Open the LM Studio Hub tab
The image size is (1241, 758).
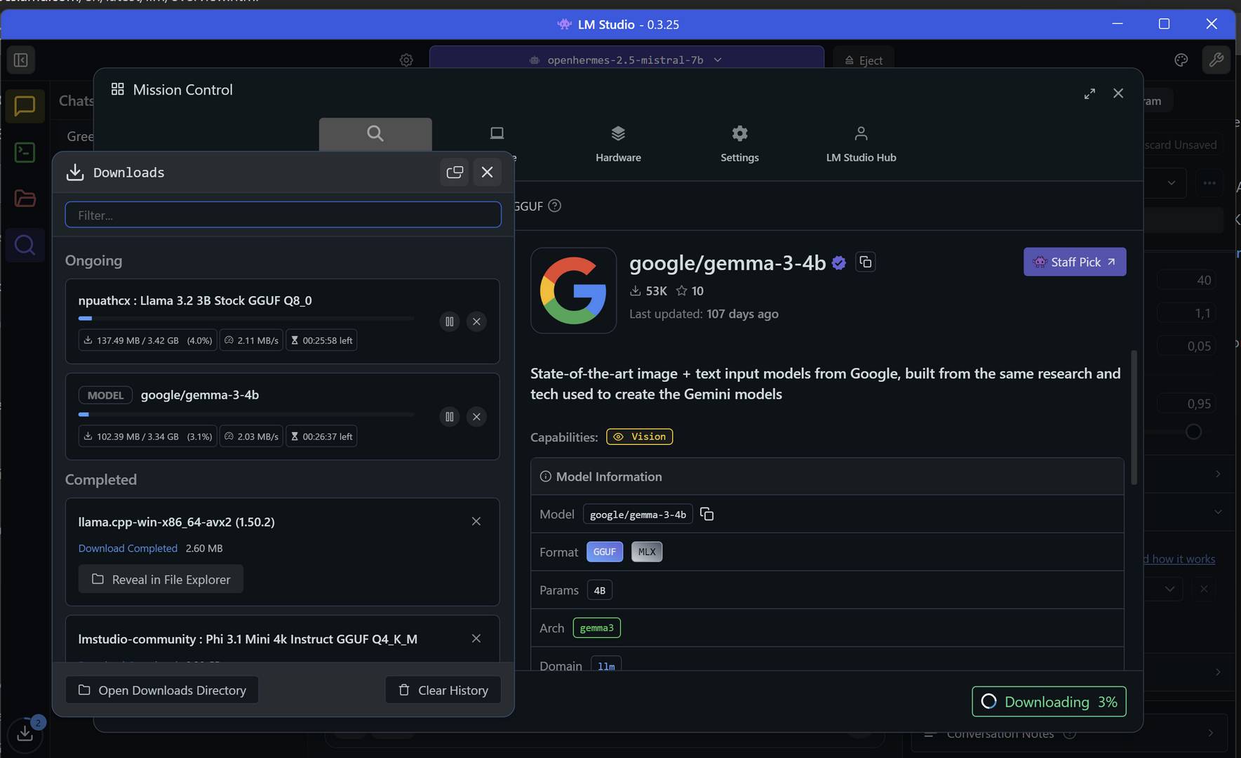[861, 144]
